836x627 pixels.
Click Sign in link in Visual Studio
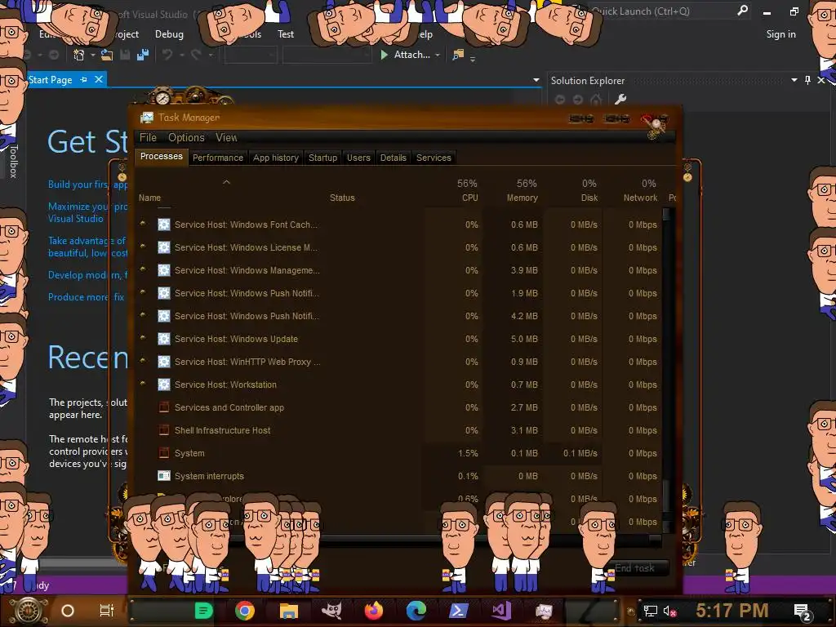[780, 34]
